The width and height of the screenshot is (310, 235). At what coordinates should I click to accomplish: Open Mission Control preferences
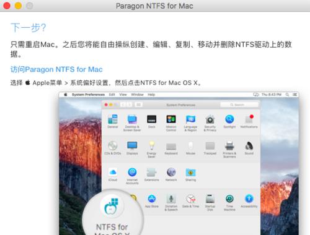coord(171,119)
